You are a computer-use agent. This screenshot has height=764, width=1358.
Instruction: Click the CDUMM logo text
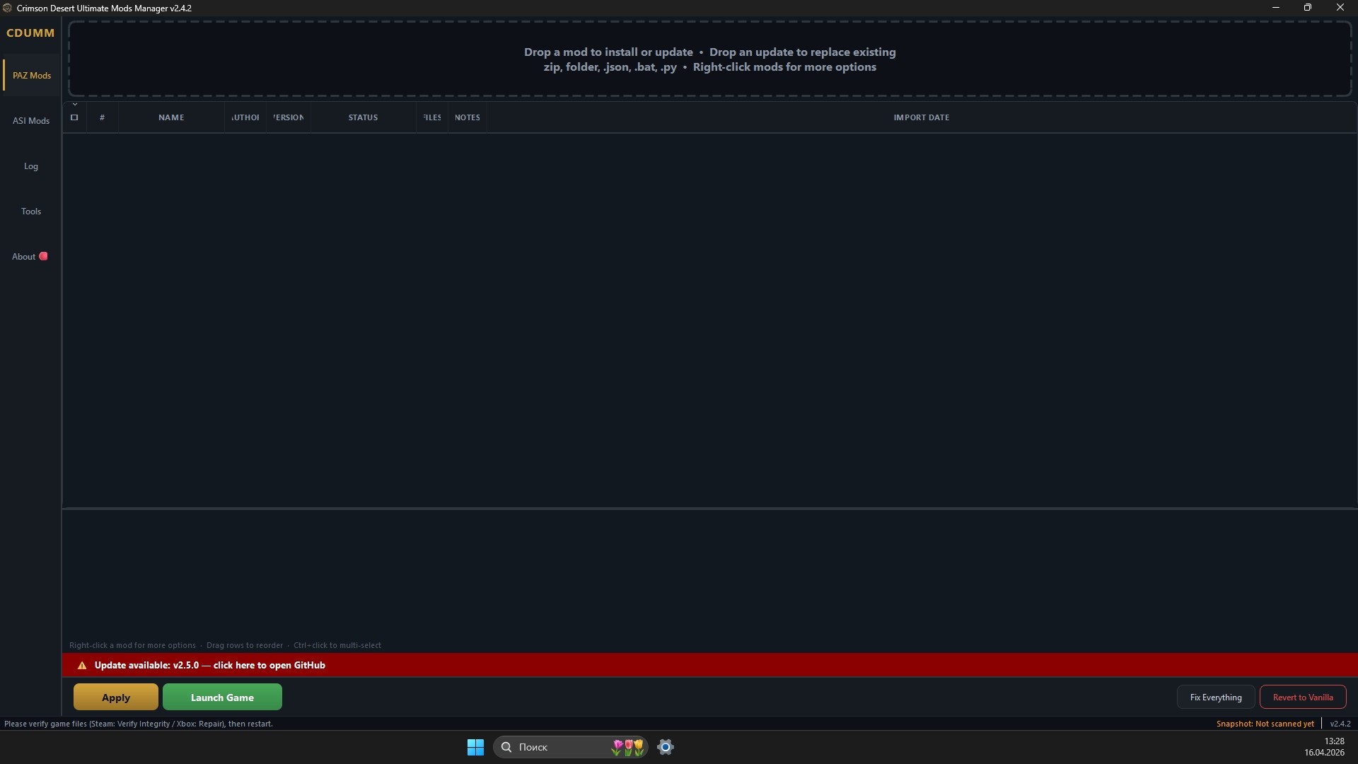(30, 33)
